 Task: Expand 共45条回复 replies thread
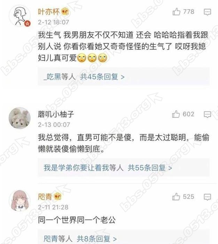click(x=102, y=77)
